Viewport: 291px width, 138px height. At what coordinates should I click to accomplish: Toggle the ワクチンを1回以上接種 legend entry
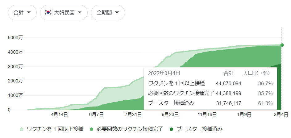click(x=52, y=129)
